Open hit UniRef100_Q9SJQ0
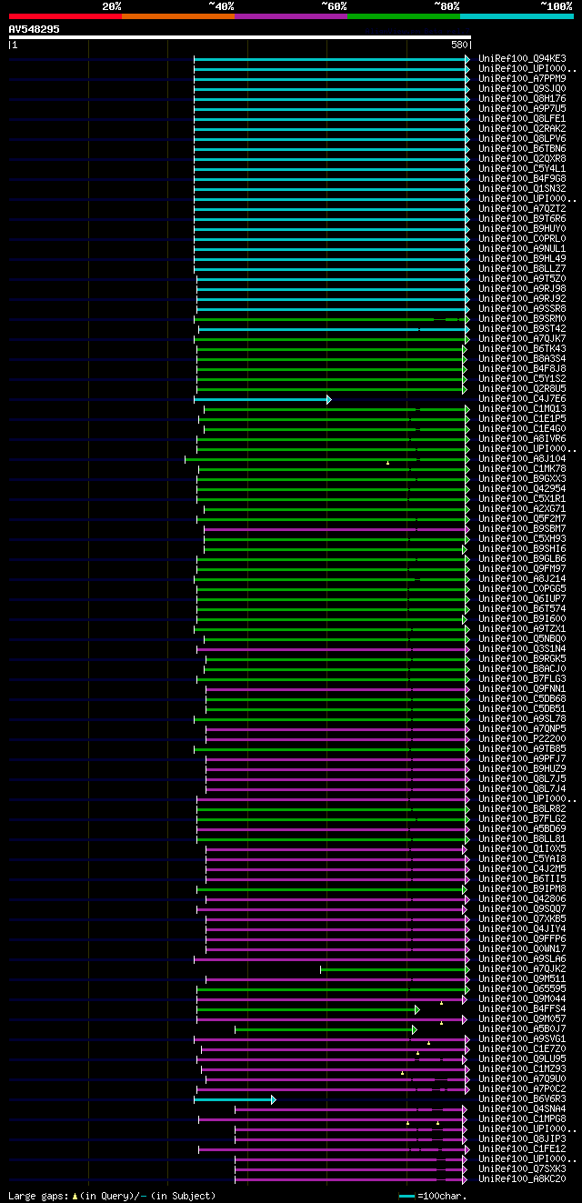This screenshot has width=582, height=1203. click(x=522, y=89)
